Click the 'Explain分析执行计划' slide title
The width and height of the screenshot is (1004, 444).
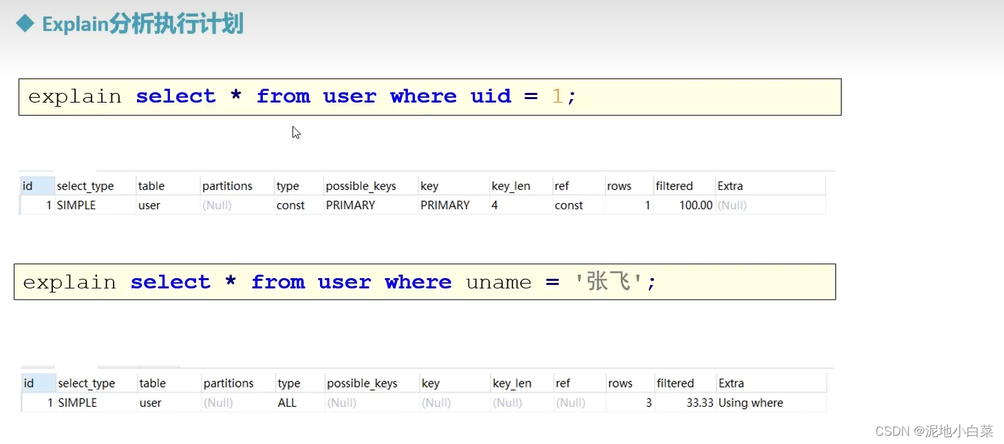pos(142,25)
